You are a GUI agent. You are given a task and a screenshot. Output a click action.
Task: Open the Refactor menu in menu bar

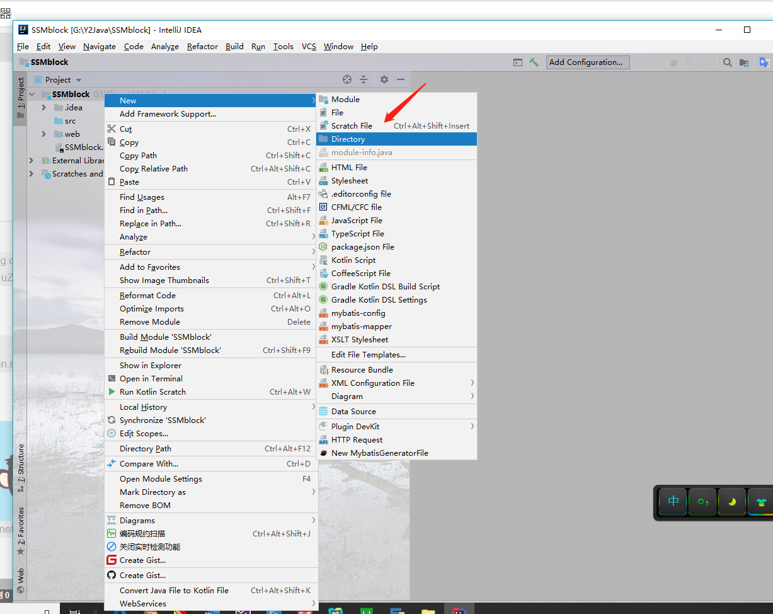coord(202,46)
